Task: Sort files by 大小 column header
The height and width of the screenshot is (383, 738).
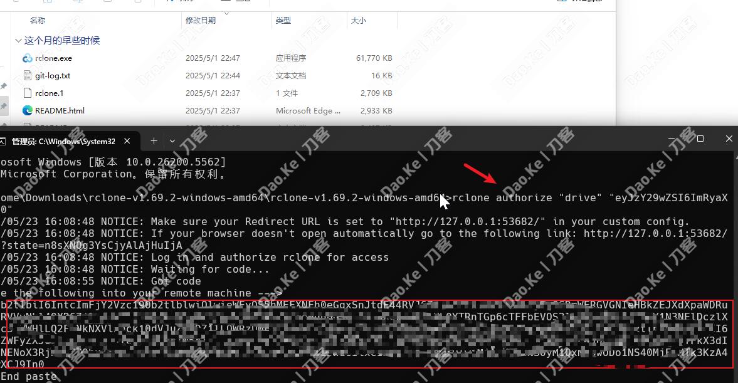Action: tap(359, 21)
